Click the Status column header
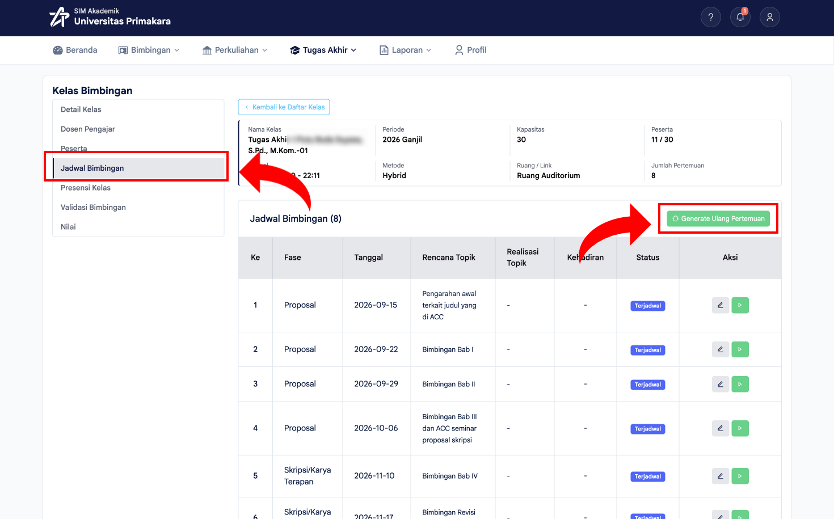The width and height of the screenshot is (834, 519). coord(648,258)
